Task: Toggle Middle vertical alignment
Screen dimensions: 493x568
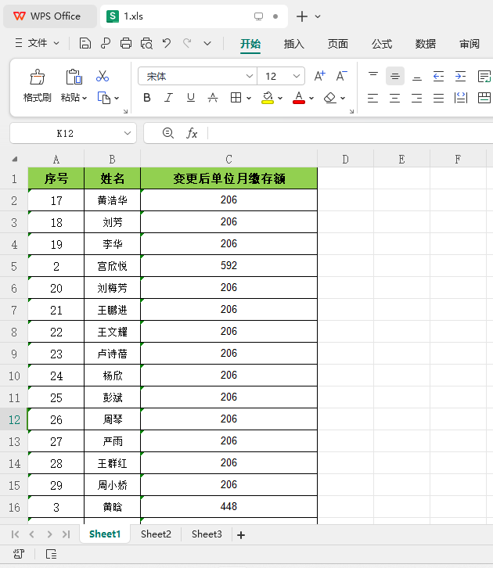Action: [395, 76]
